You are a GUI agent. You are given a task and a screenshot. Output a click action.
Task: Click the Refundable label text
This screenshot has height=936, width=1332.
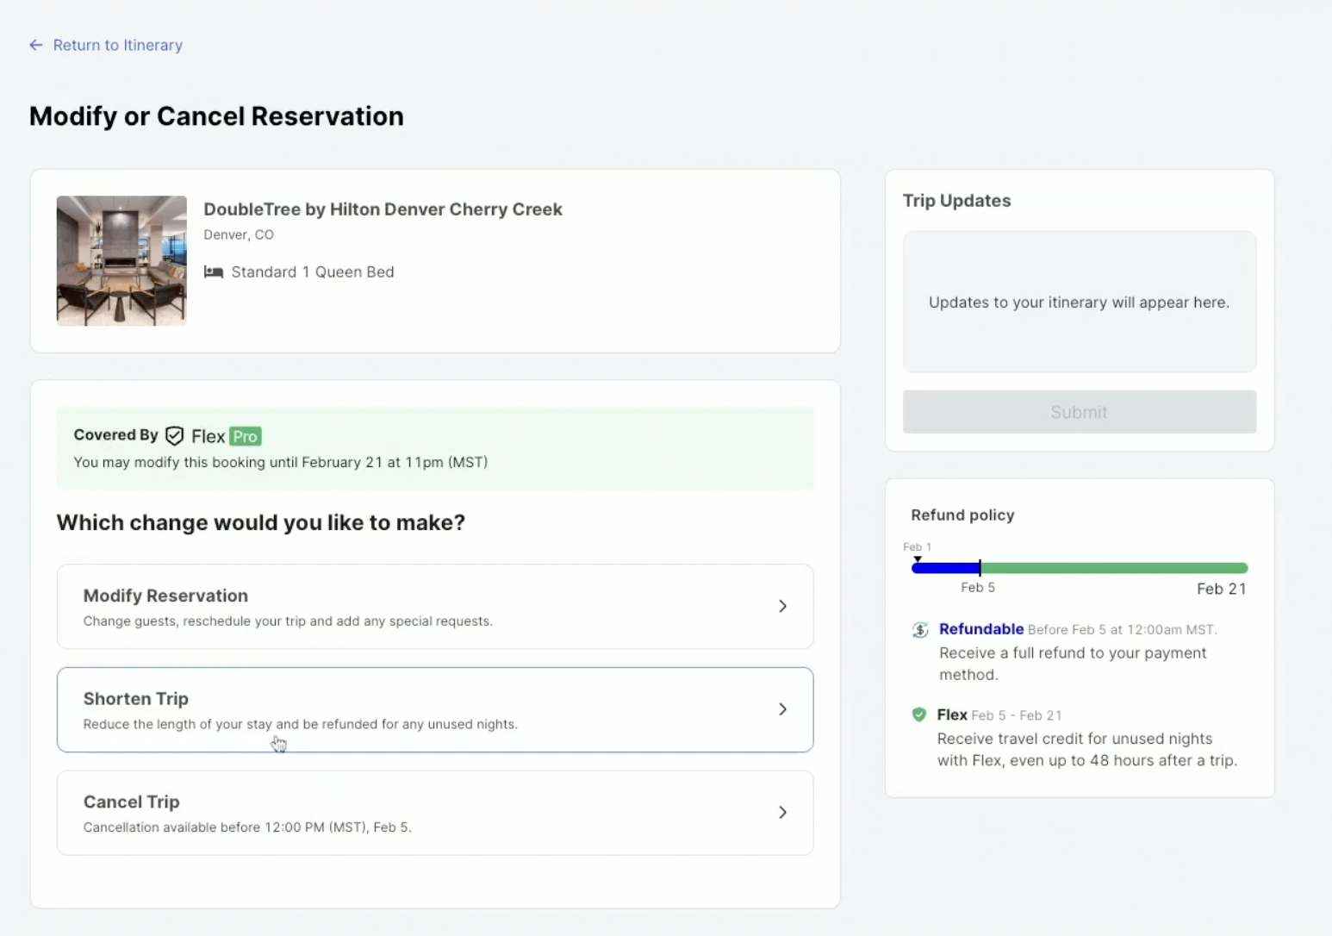point(981,629)
